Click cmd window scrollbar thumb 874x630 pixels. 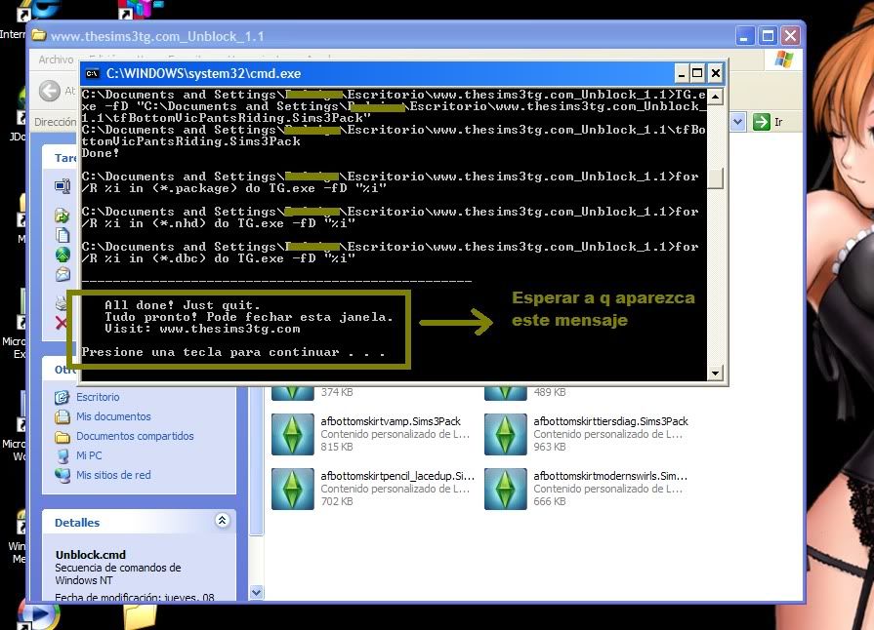[715, 178]
